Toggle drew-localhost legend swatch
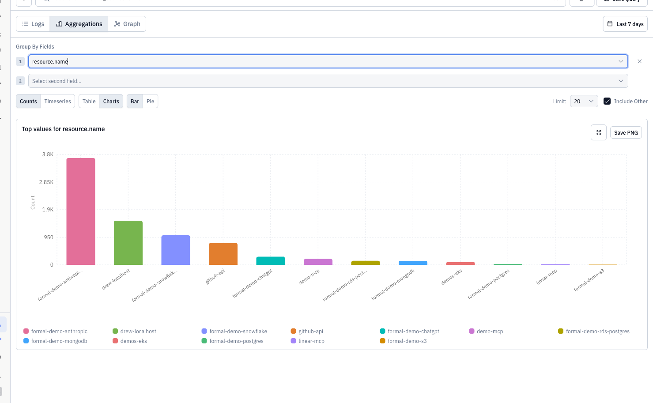Image resolution: width=653 pixels, height=403 pixels. pyautogui.click(x=115, y=331)
